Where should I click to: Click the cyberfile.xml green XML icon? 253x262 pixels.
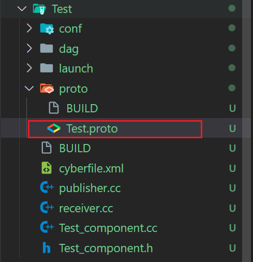coord(47,168)
